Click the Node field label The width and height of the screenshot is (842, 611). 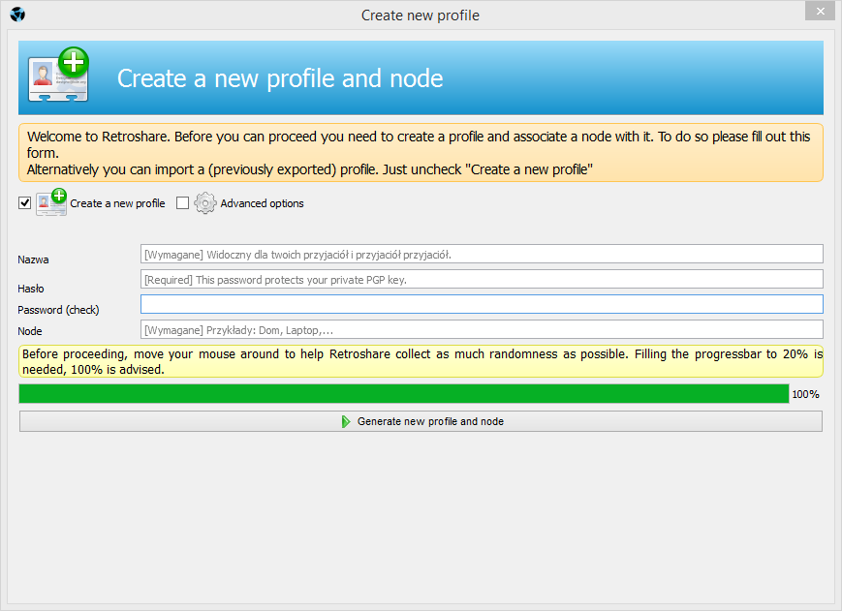(30, 331)
